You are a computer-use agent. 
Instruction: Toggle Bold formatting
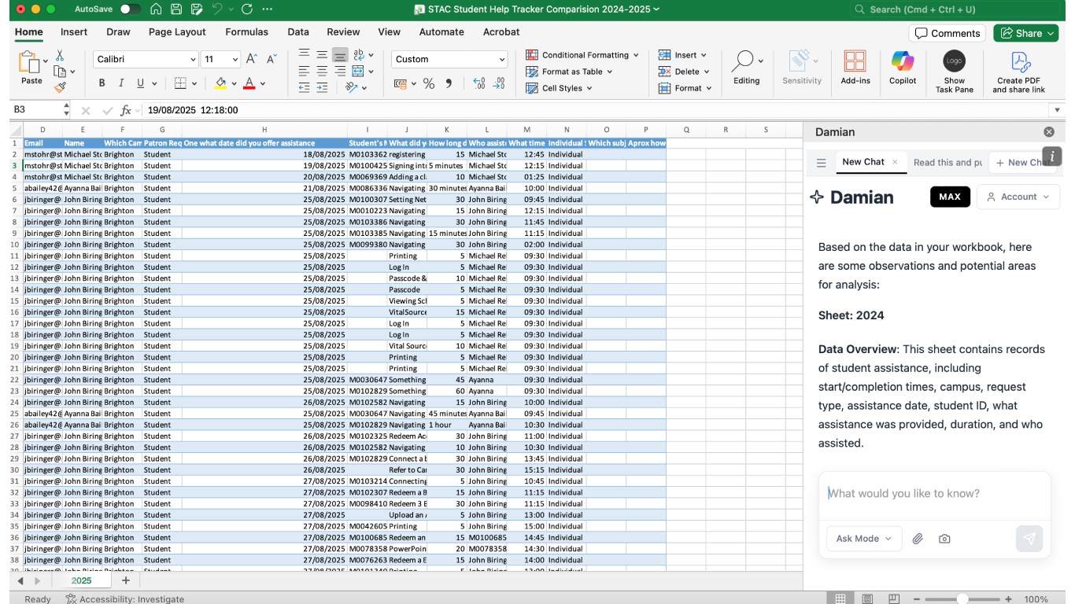pos(102,83)
